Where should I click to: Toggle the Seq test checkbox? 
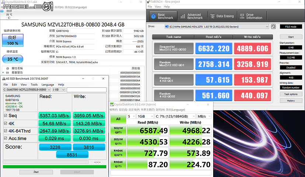click(6, 115)
